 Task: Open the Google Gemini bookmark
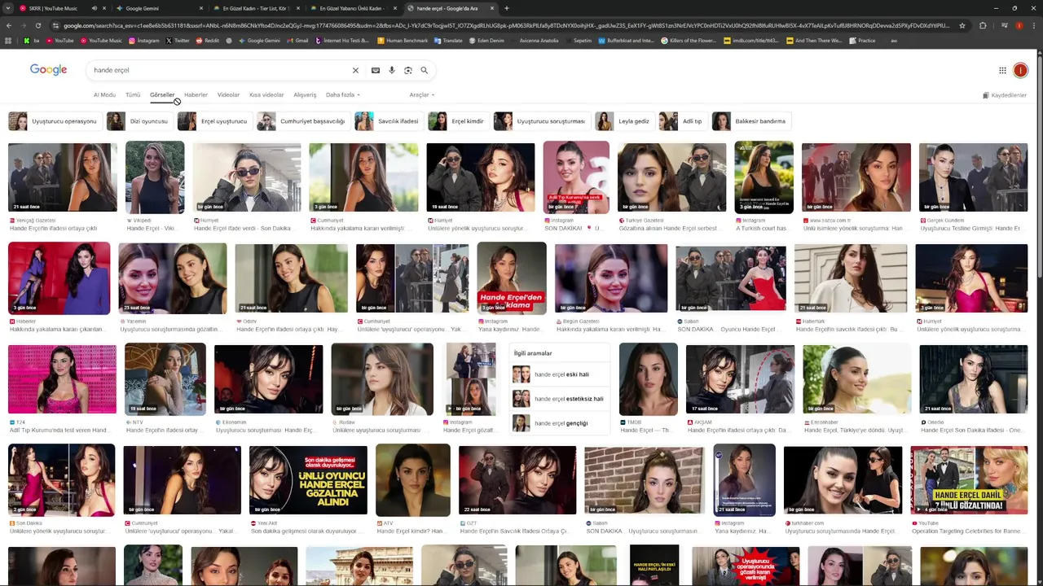click(259, 41)
